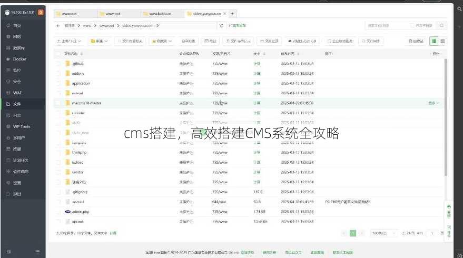Click the refresh icon after the path bar

pos(222,26)
